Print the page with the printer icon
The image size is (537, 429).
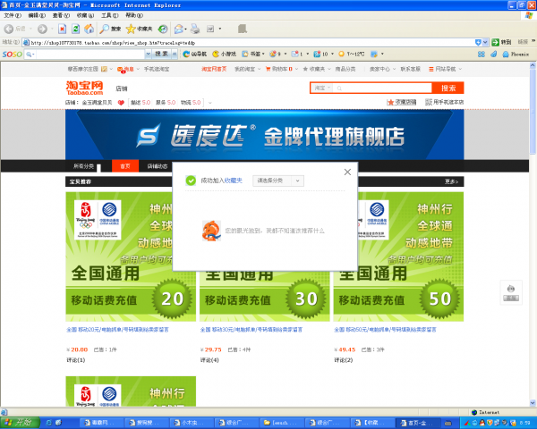195,29
